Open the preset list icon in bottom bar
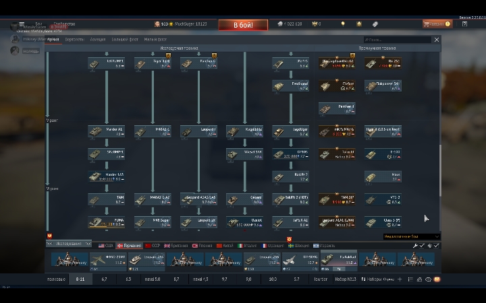Image resolution: width=486 pixels, height=303 pixels. coord(410,279)
